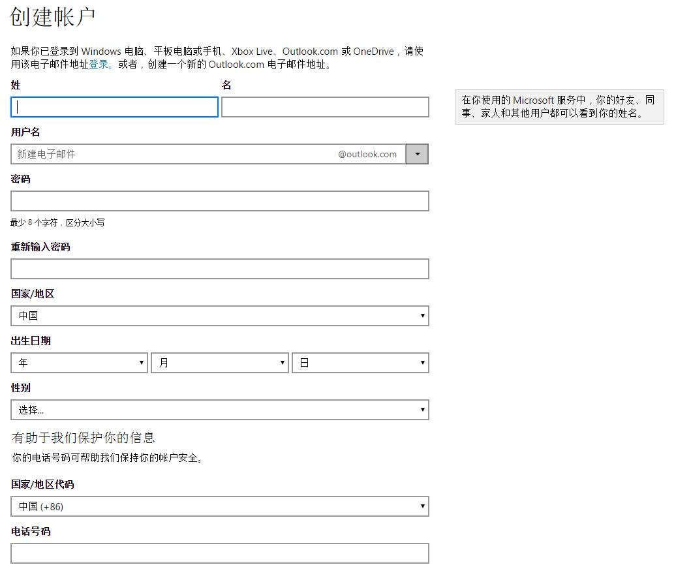The height and width of the screenshot is (567, 676).
Task: Open the 国家/地区 dropdown showing 中国
Action: [219, 315]
